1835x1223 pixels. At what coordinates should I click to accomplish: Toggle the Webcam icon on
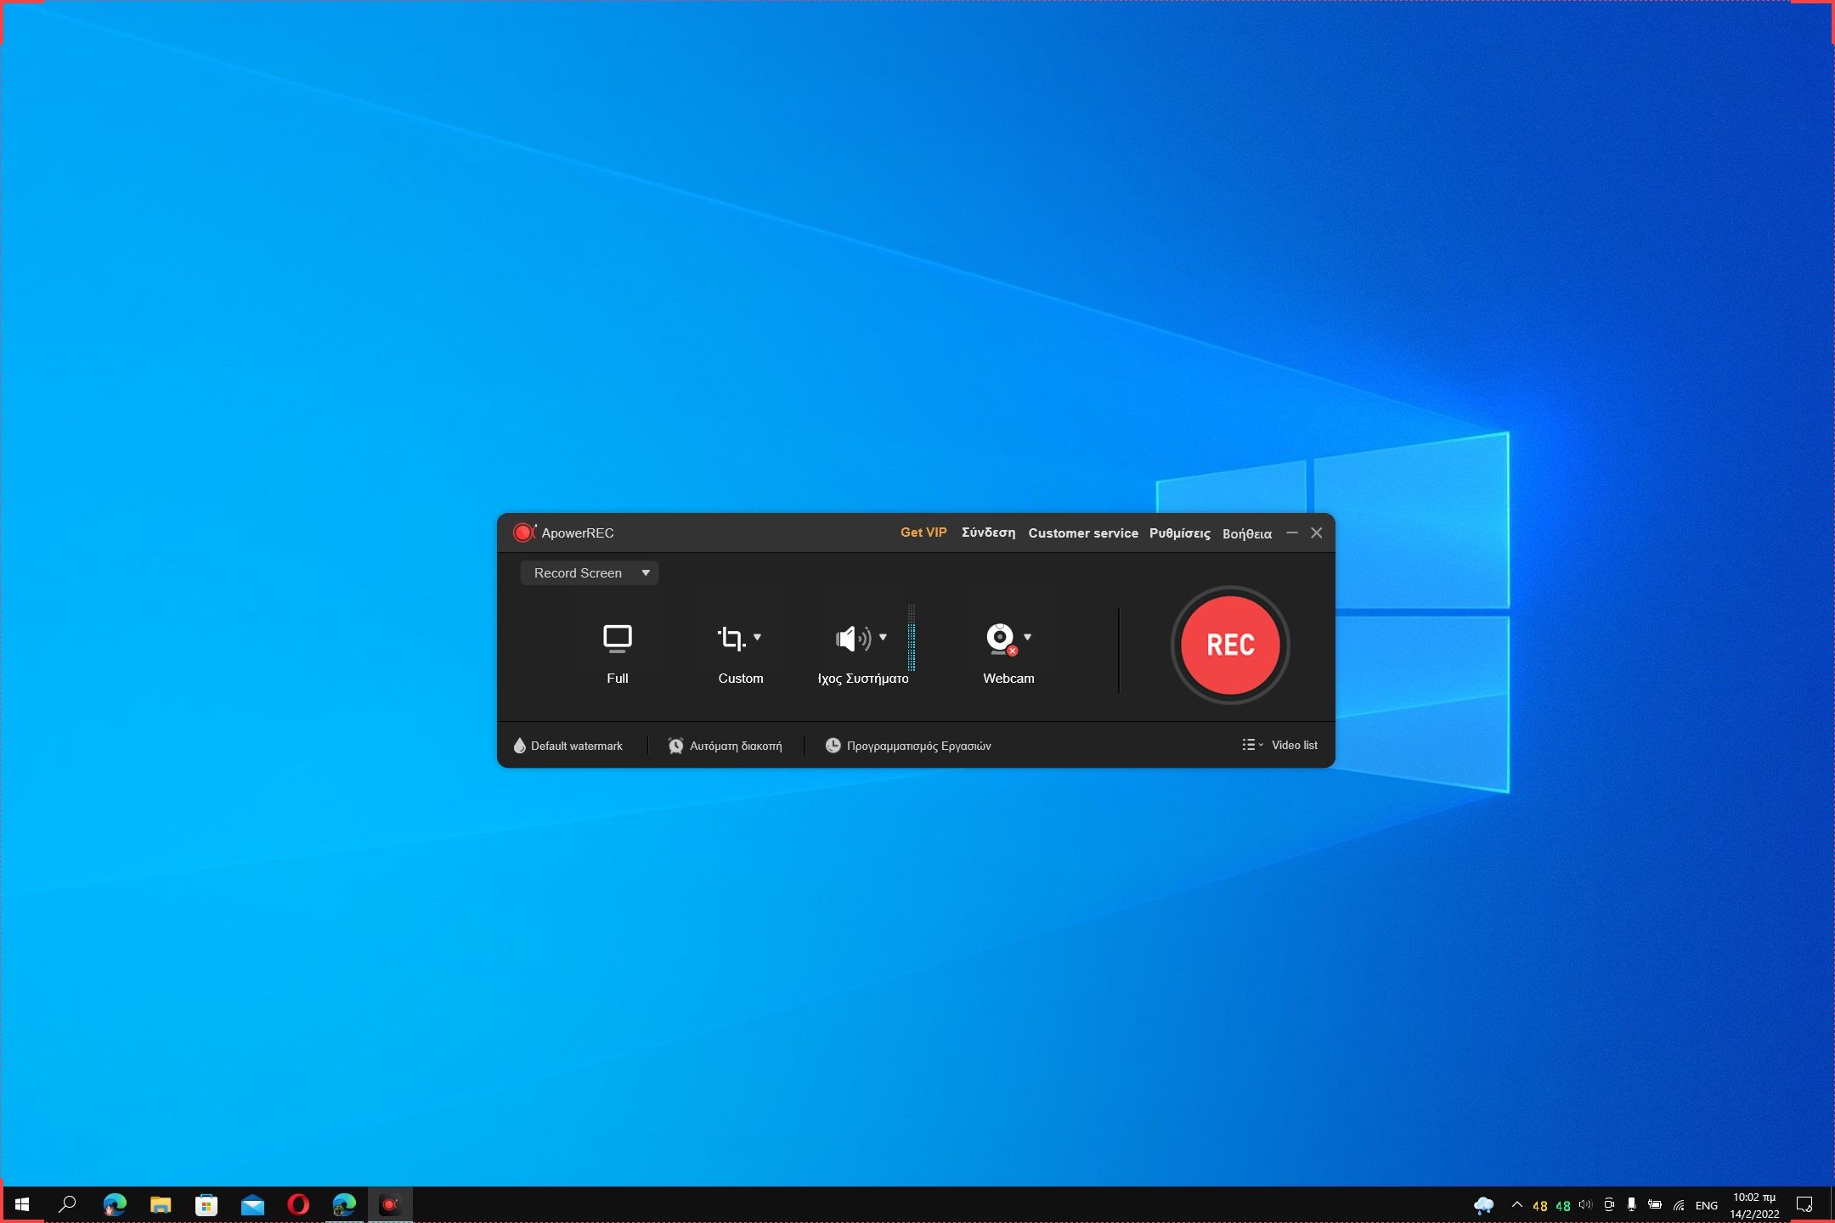(1000, 639)
